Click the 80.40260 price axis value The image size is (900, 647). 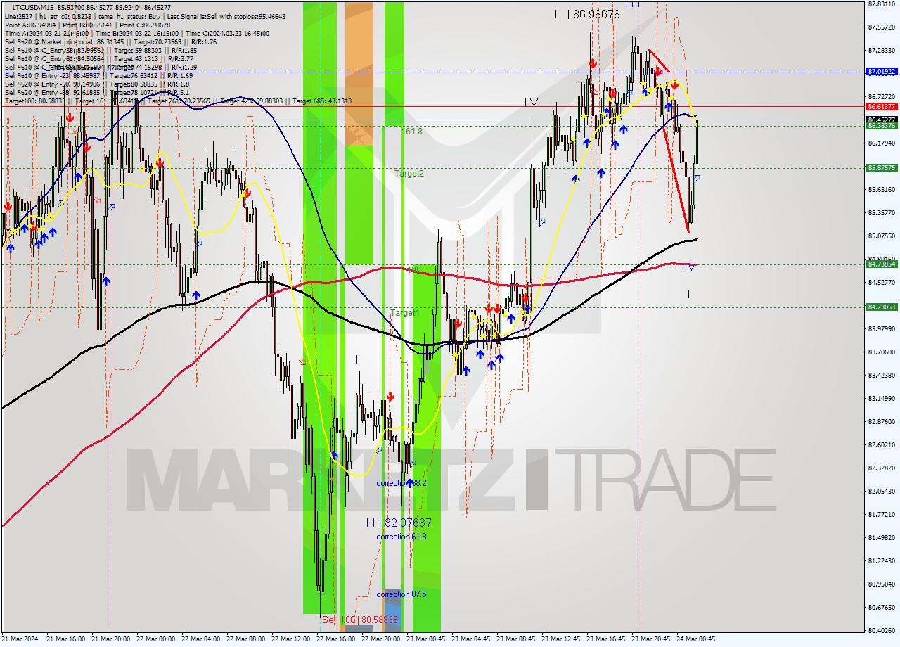(882, 631)
